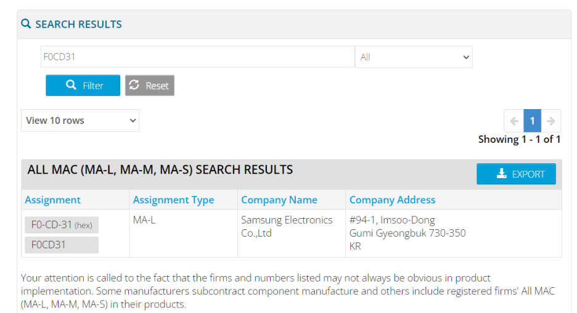Click Gumi Gyeongbuk 730-350 address line

tap(407, 233)
